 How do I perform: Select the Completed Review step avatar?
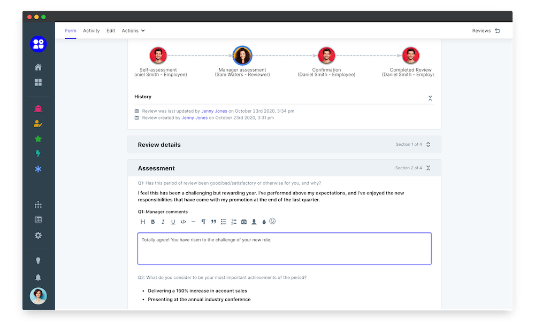tap(411, 56)
